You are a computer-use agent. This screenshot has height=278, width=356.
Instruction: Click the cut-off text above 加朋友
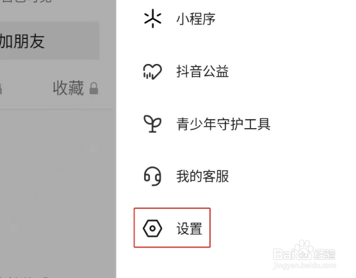click(x=27, y=1)
